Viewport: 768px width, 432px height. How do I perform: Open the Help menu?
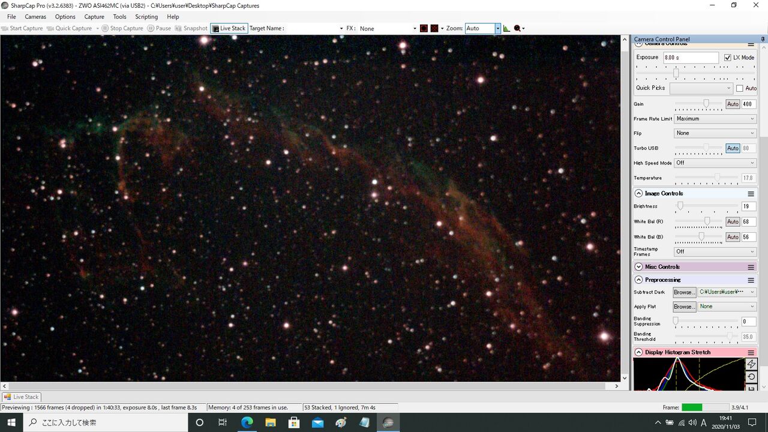[173, 17]
